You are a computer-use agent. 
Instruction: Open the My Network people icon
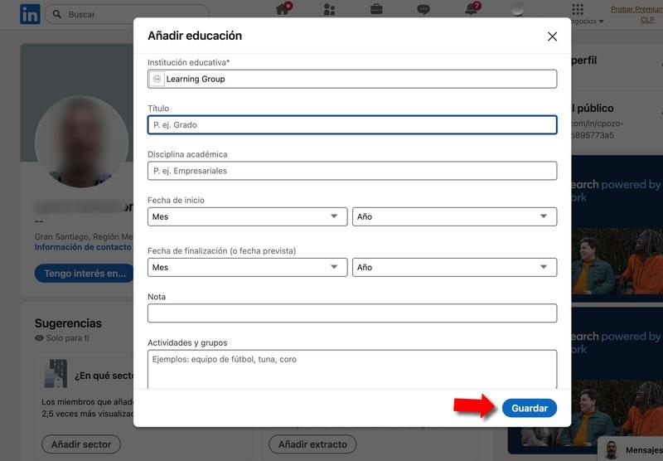pyautogui.click(x=329, y=9)
